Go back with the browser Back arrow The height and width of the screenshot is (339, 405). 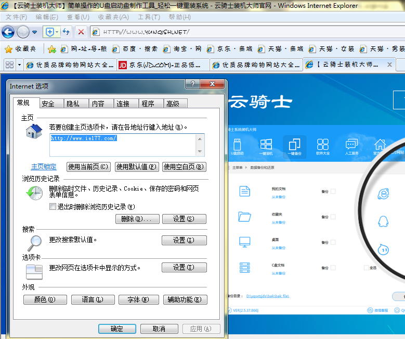(8, 32)
